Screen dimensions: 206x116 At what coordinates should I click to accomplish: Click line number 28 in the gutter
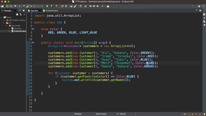(31, 100)
